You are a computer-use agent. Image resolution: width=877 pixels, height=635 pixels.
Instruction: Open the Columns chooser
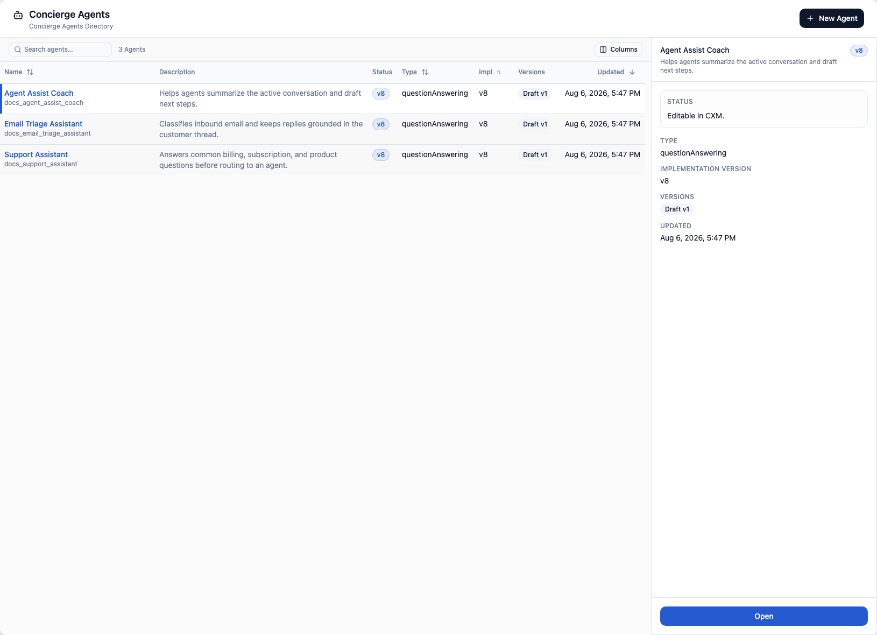(618, 50)
